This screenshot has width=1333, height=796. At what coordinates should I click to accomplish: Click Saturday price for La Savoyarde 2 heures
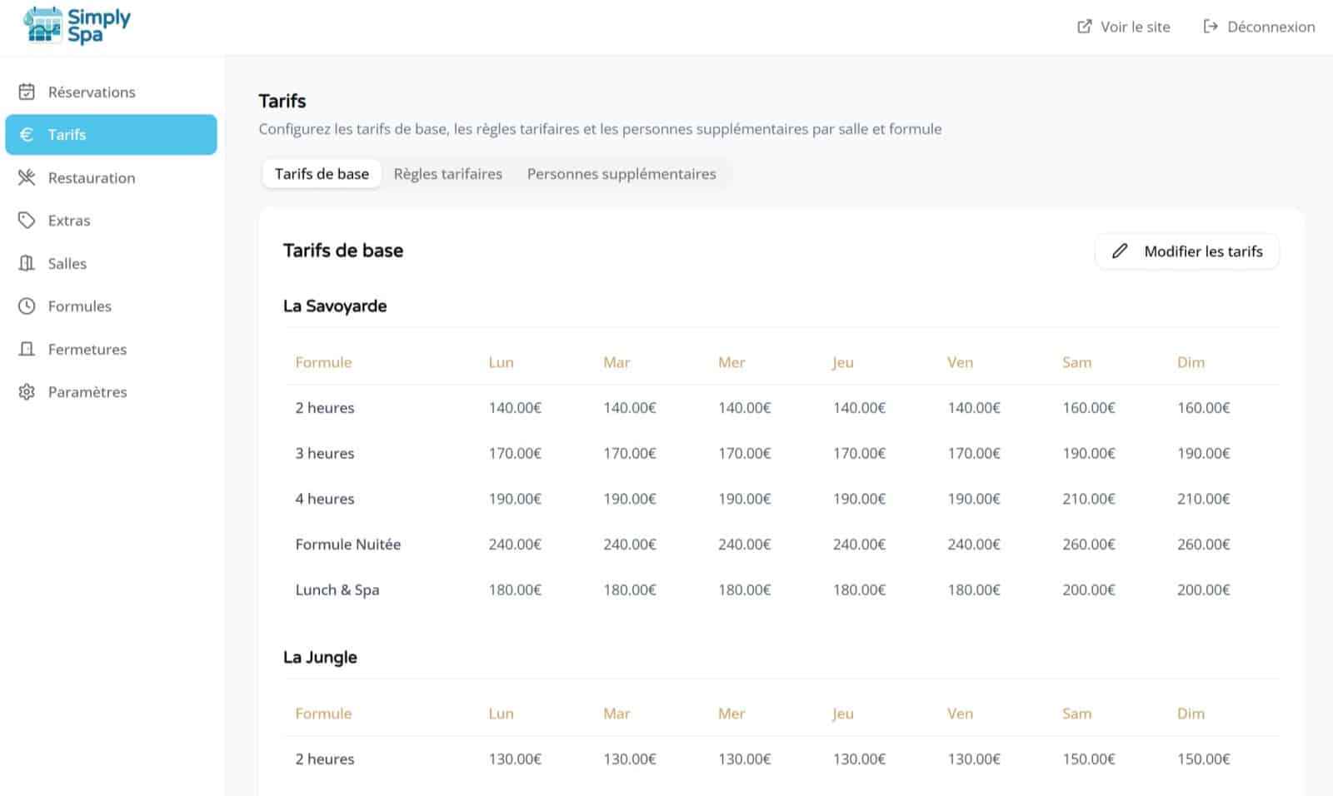[1088, 408]
